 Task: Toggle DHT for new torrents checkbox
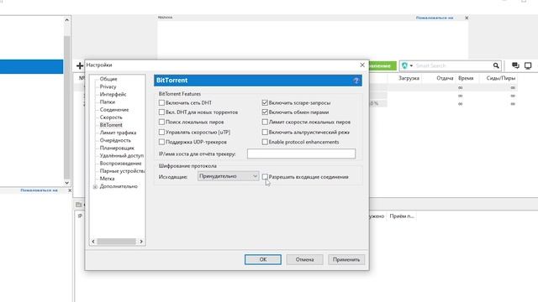click(161, 112)
